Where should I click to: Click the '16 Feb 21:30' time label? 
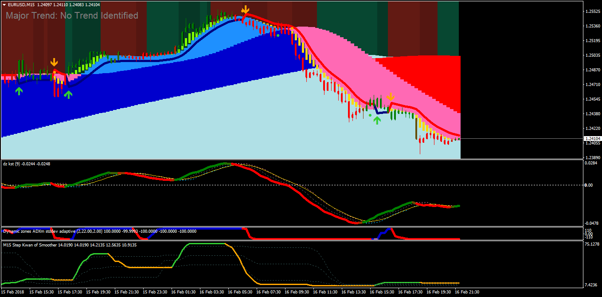pyautogui.click(x=467, y=293)
